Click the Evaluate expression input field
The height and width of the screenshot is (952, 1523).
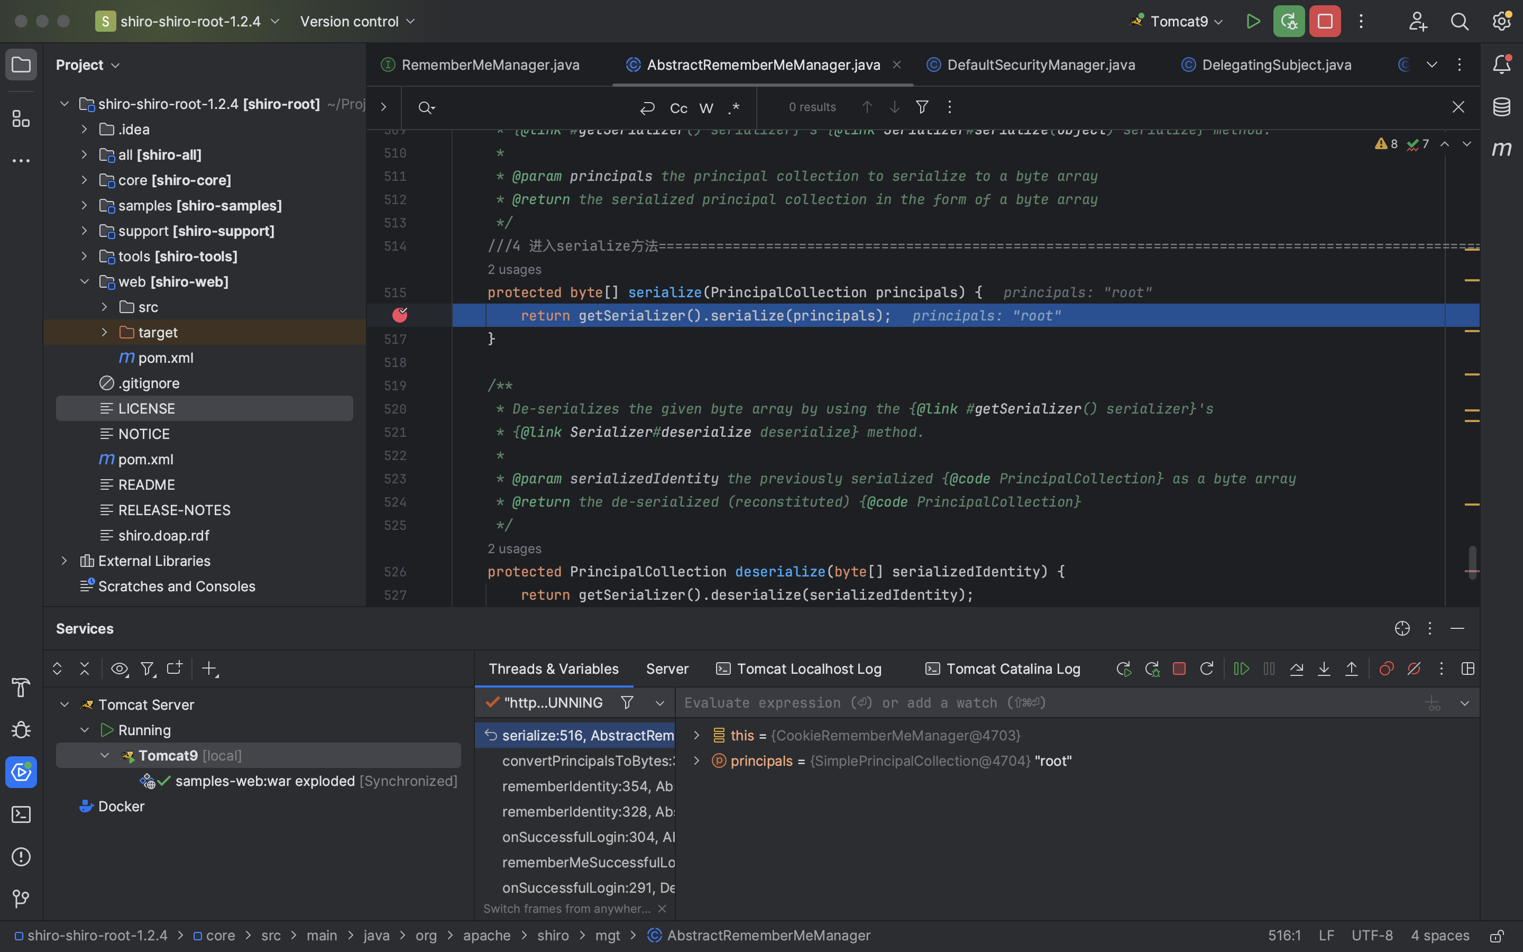pos(1045,703)
